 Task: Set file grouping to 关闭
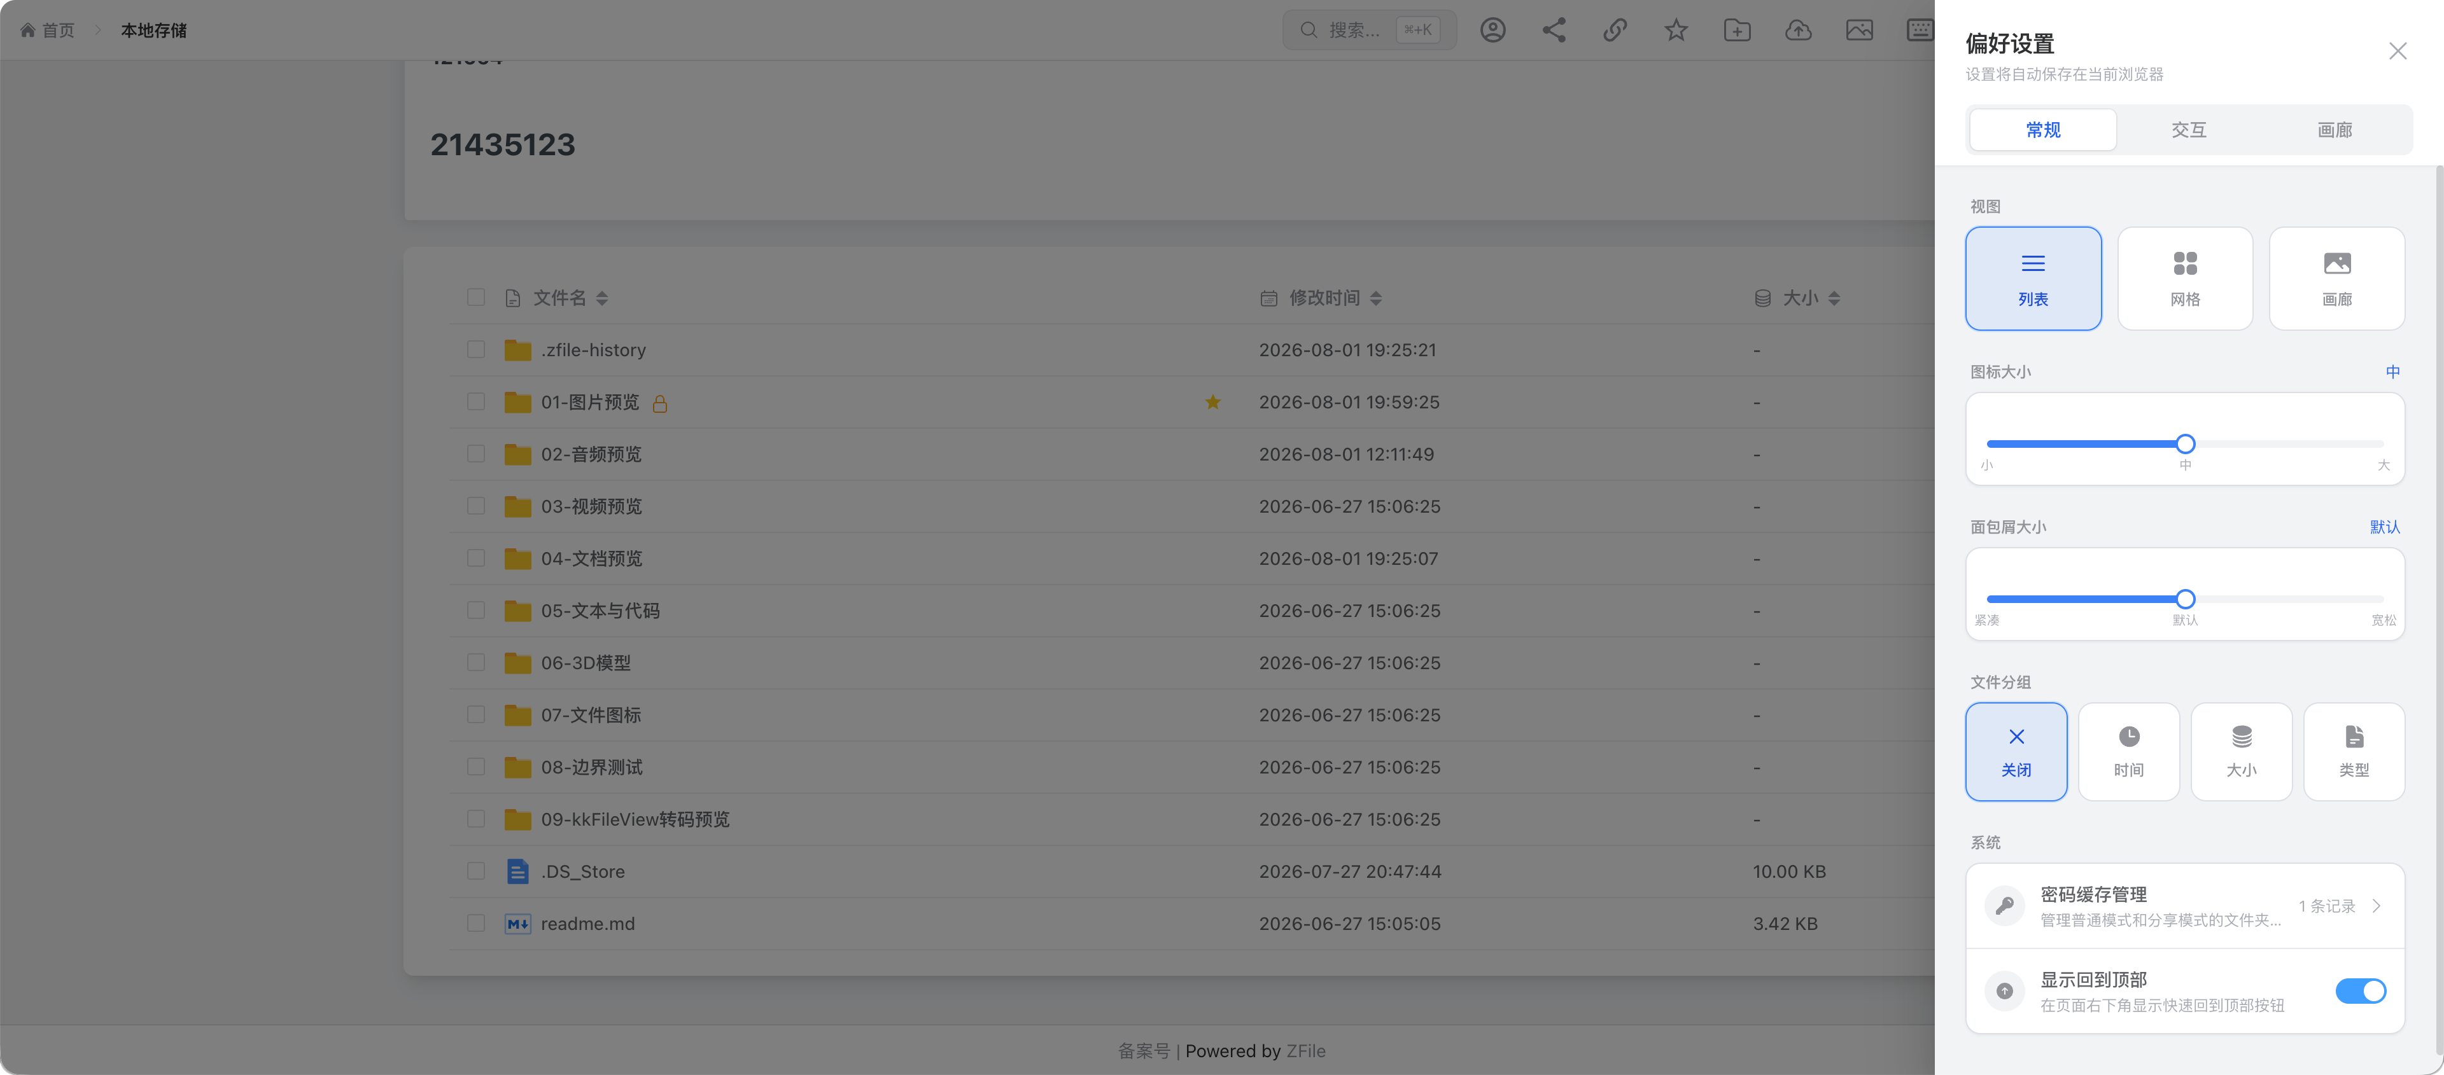click(2016, 752)
